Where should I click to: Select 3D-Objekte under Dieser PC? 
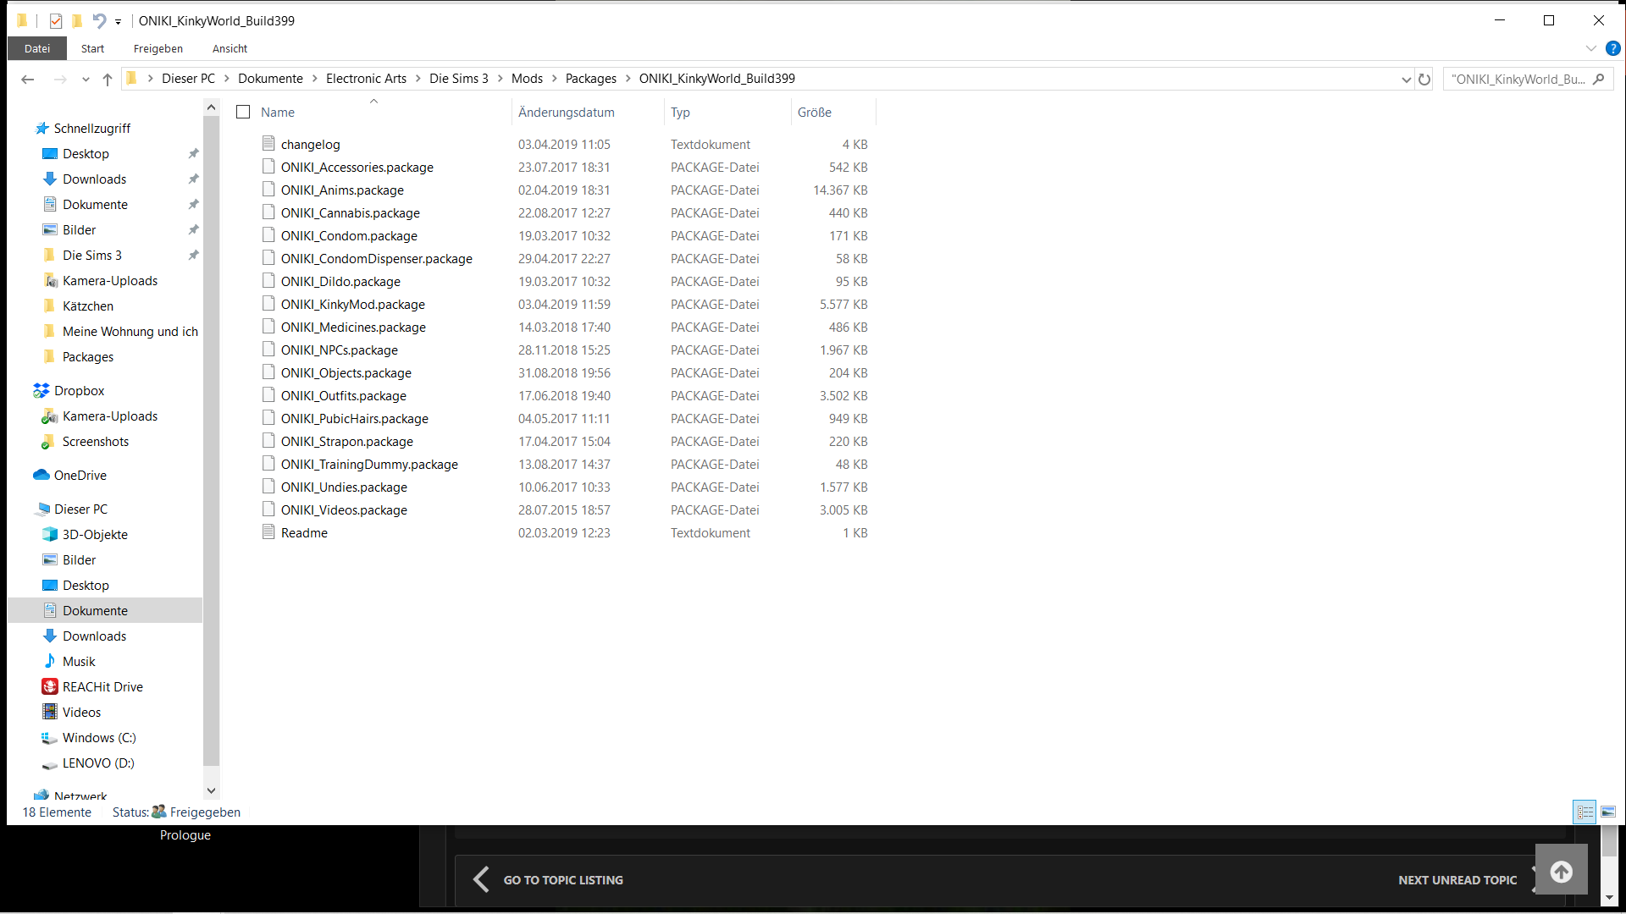point(95,534)
